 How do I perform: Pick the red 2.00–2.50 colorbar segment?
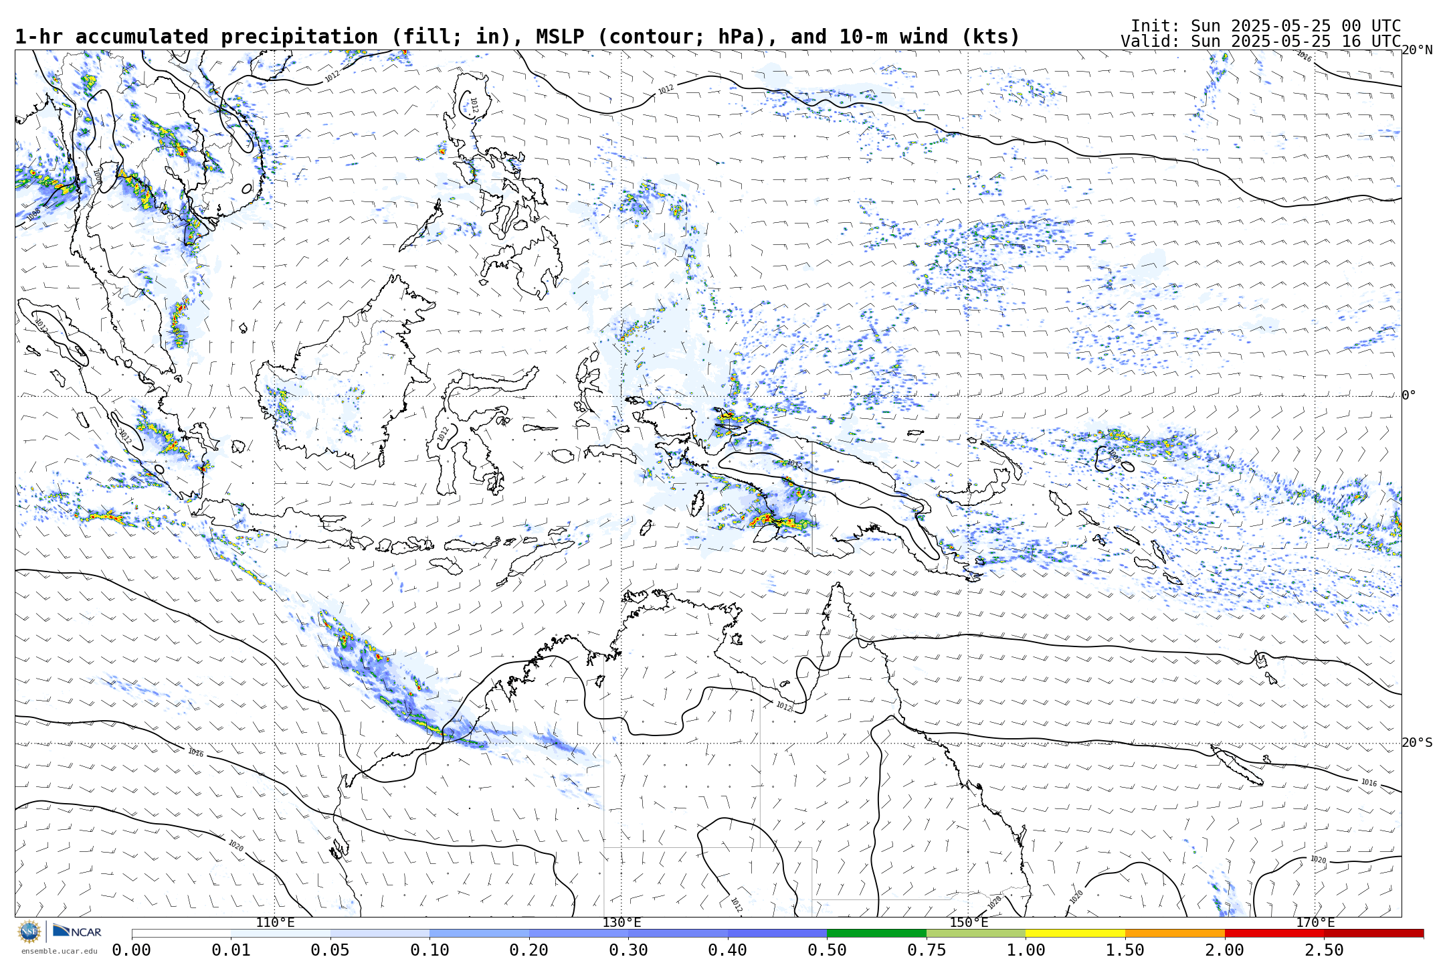click(x=1274, y=933)
